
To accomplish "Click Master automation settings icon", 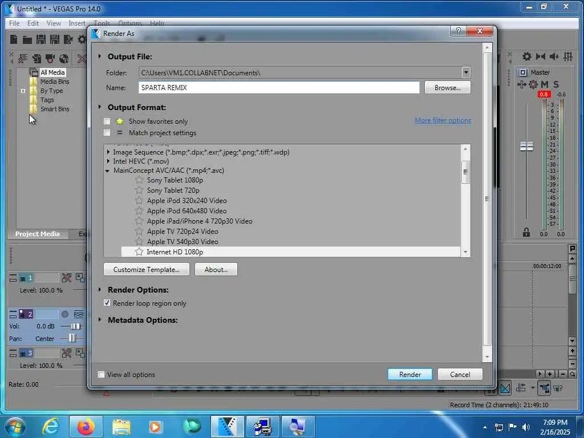I will [533, 84].
